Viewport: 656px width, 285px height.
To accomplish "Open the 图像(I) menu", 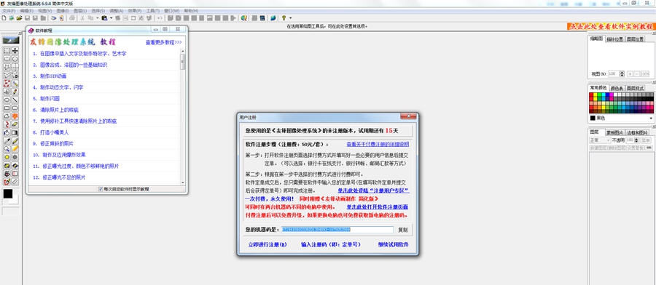I will click(63, 10).
